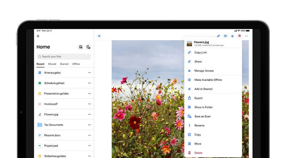The width and height of the screenshot is (282, 158).
Task: Open the Tax Documents folder name
Action: pyautogui.click(x=54, y=125)
